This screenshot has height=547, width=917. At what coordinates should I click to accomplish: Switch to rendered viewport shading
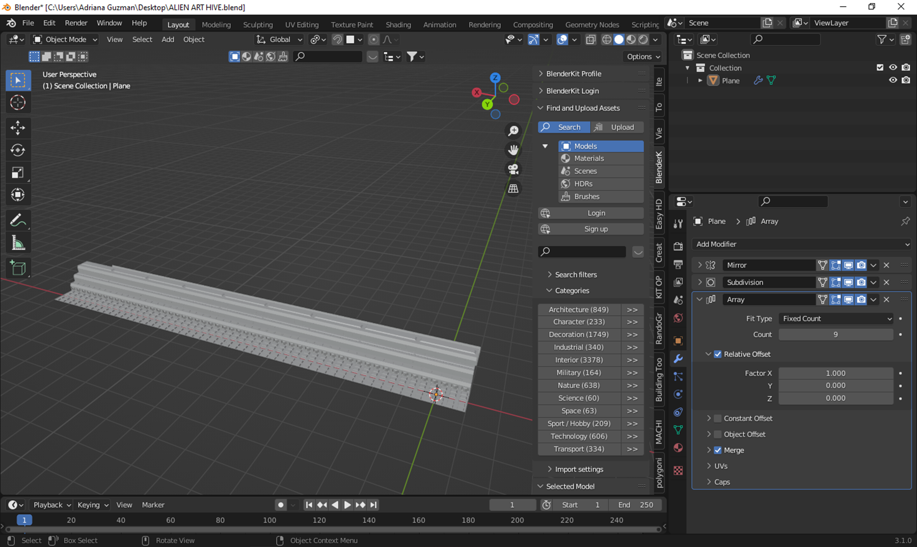[643, 40]
